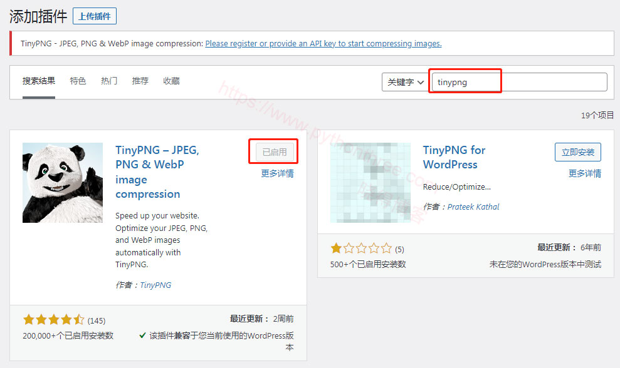620x368 pixels.
Task: Click the TinyPNG for WordPress plugin thumbnail
Action: tap(370, 182)
